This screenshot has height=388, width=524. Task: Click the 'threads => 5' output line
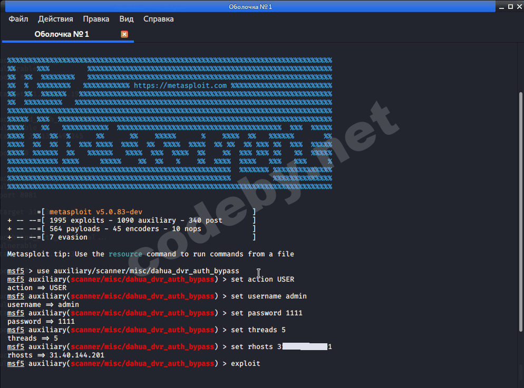coord(33,339)
